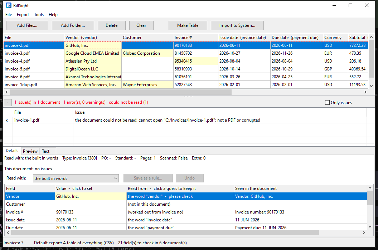Click the 'could not be read' issue message
This screenshot has width=378, height=250.
click(168, 120)
